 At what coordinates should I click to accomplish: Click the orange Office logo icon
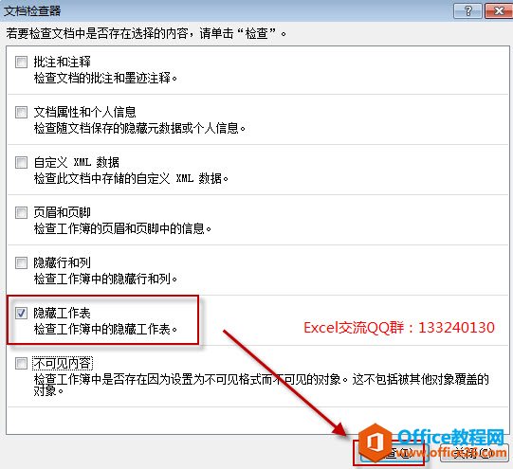[x=375, y=442]
